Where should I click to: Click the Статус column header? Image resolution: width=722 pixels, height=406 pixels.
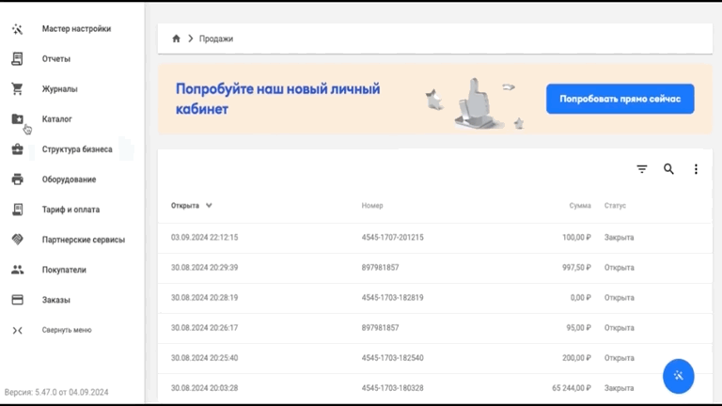pos(615,205)
